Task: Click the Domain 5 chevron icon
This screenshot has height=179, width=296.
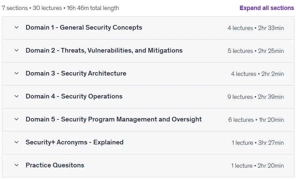Action: 17,119
